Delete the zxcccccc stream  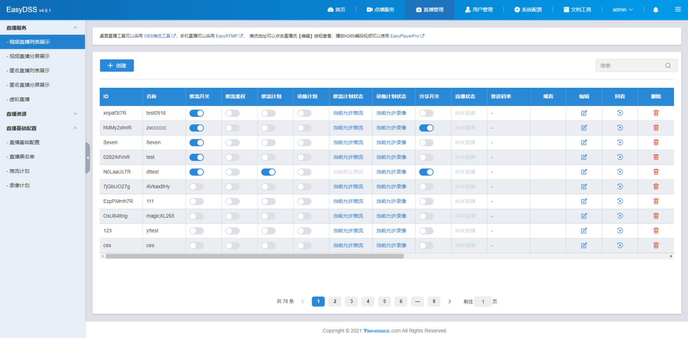(656, 128)
